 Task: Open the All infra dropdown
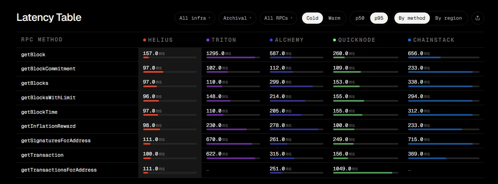click(x=195, y=18)
